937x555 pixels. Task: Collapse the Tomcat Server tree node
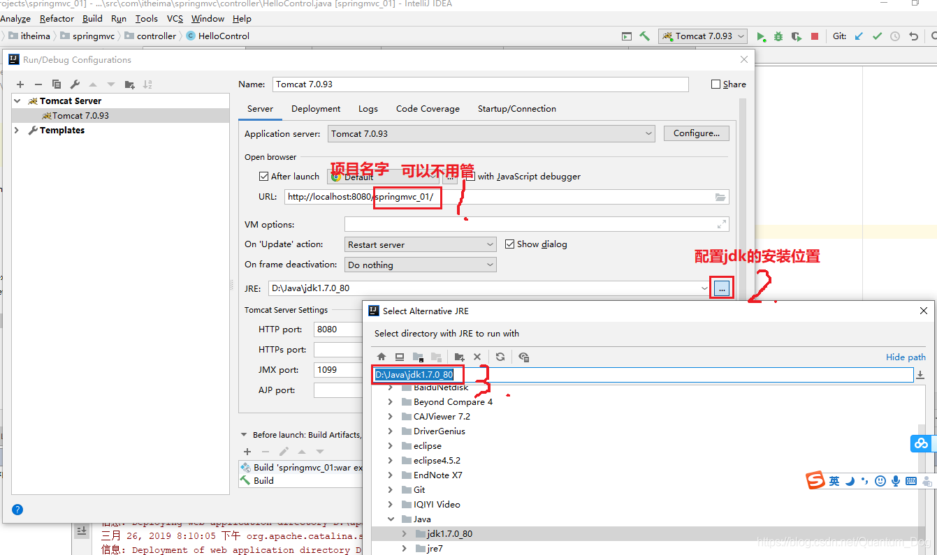pyautogui.click(x=17, y=101)
